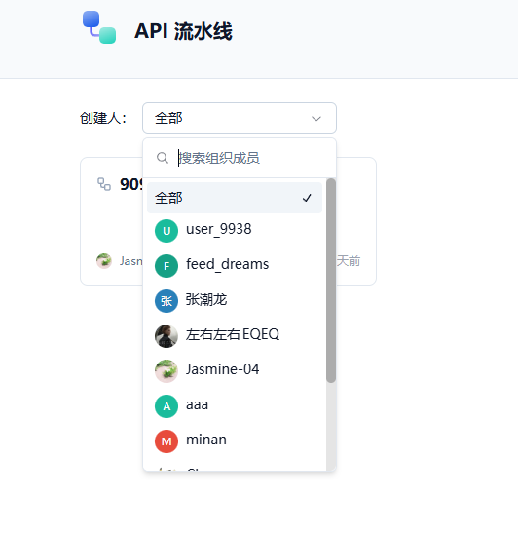Select aaa from member list
The width and height of the screenshot is (518, 536).
235,405
